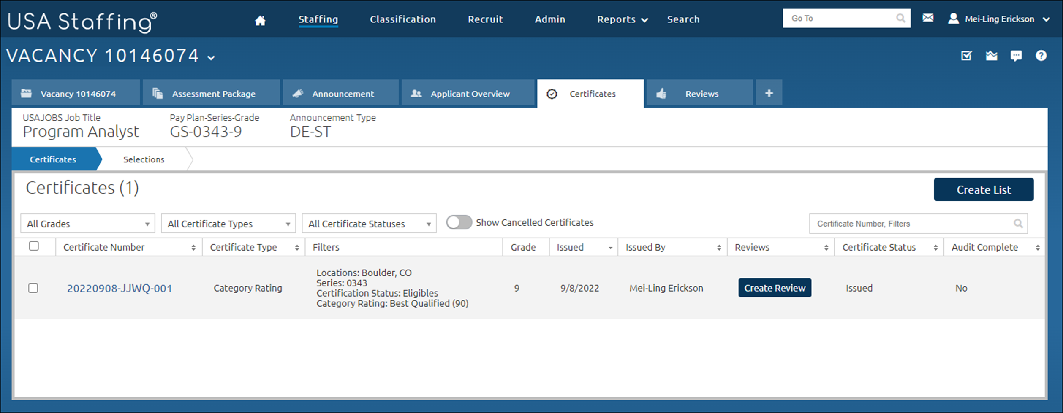This screenshot has height=413, width=1063.
Task: Click Category Rating: Best Qualified (90) text
Action: coord(392,303)
